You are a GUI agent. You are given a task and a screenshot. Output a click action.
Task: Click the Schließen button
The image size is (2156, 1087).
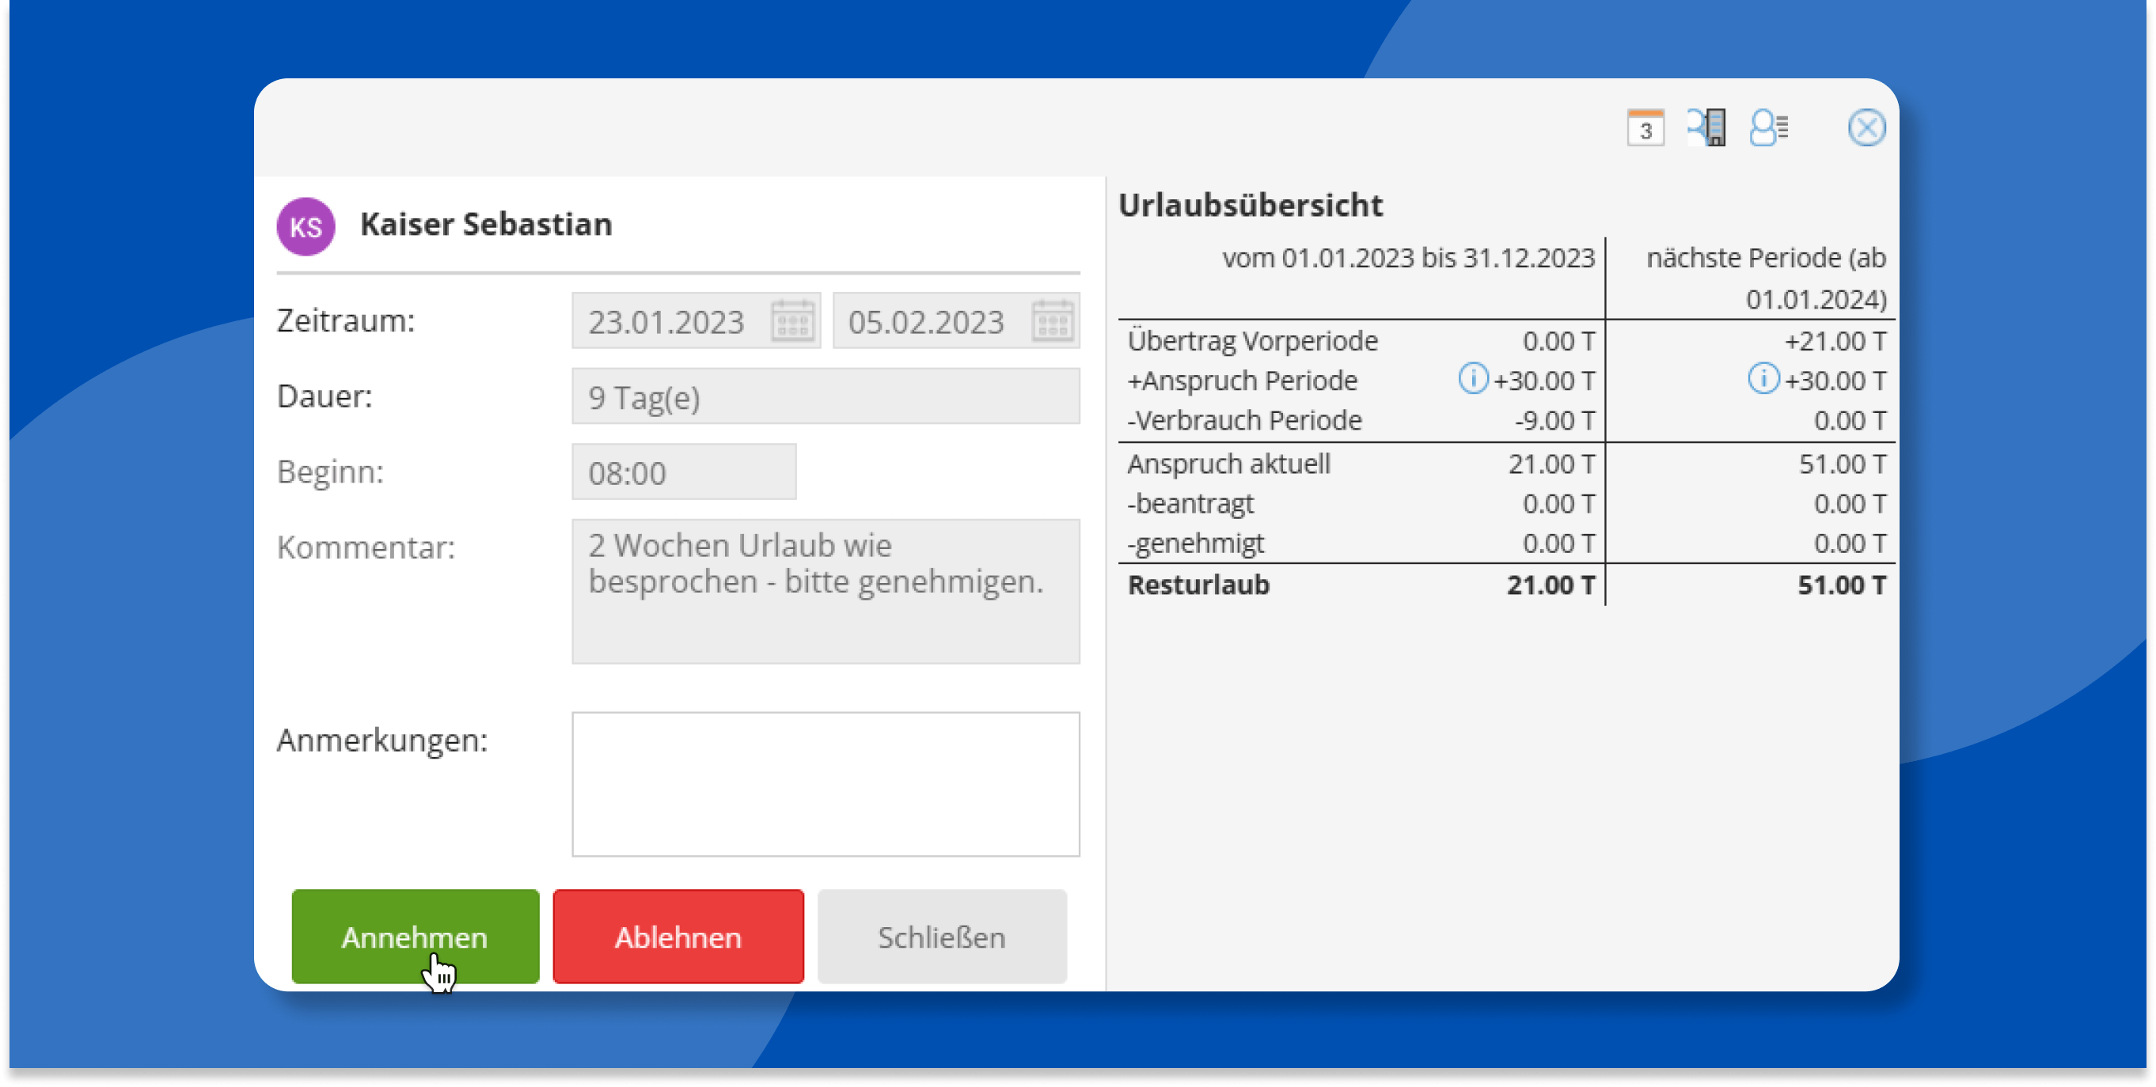(x=941, y=937)
